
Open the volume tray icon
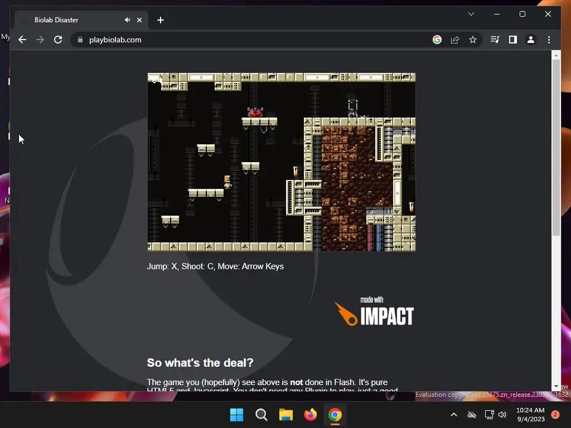click(502, 415)
